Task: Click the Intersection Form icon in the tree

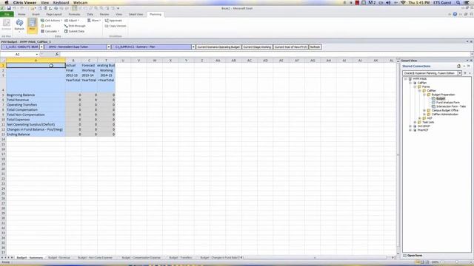Action: [x=433, y=106]
